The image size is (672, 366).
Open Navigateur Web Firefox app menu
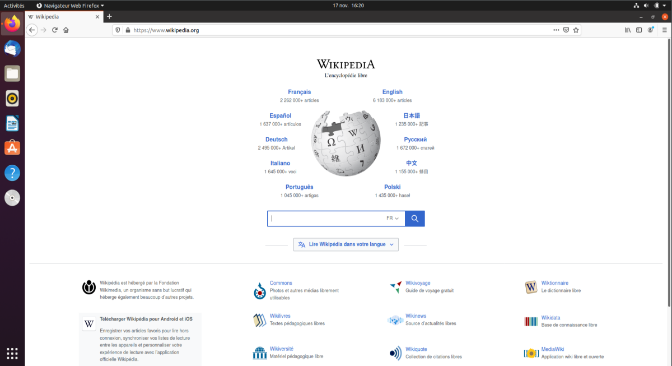tap(70, 5)
